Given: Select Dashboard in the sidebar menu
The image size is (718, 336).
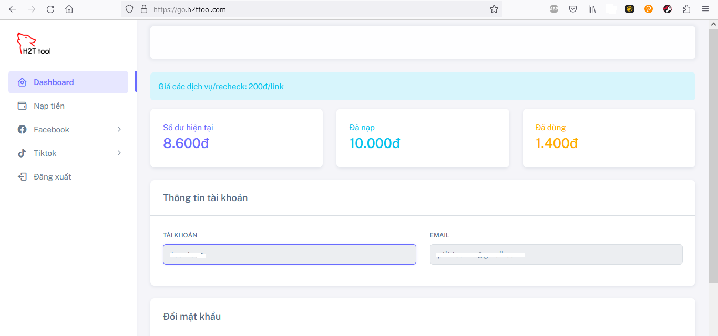Looking at the screenshot, I should (54, 82).
